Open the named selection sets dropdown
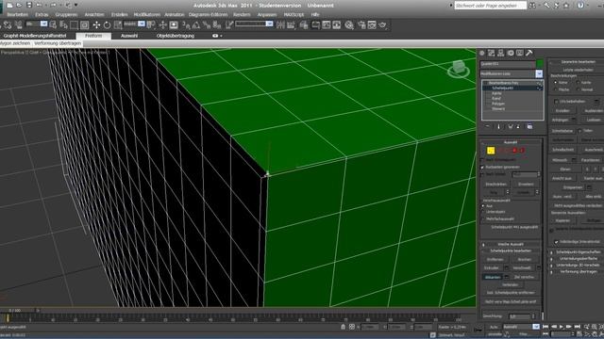The image size is (604, 339). click(269, 24)
